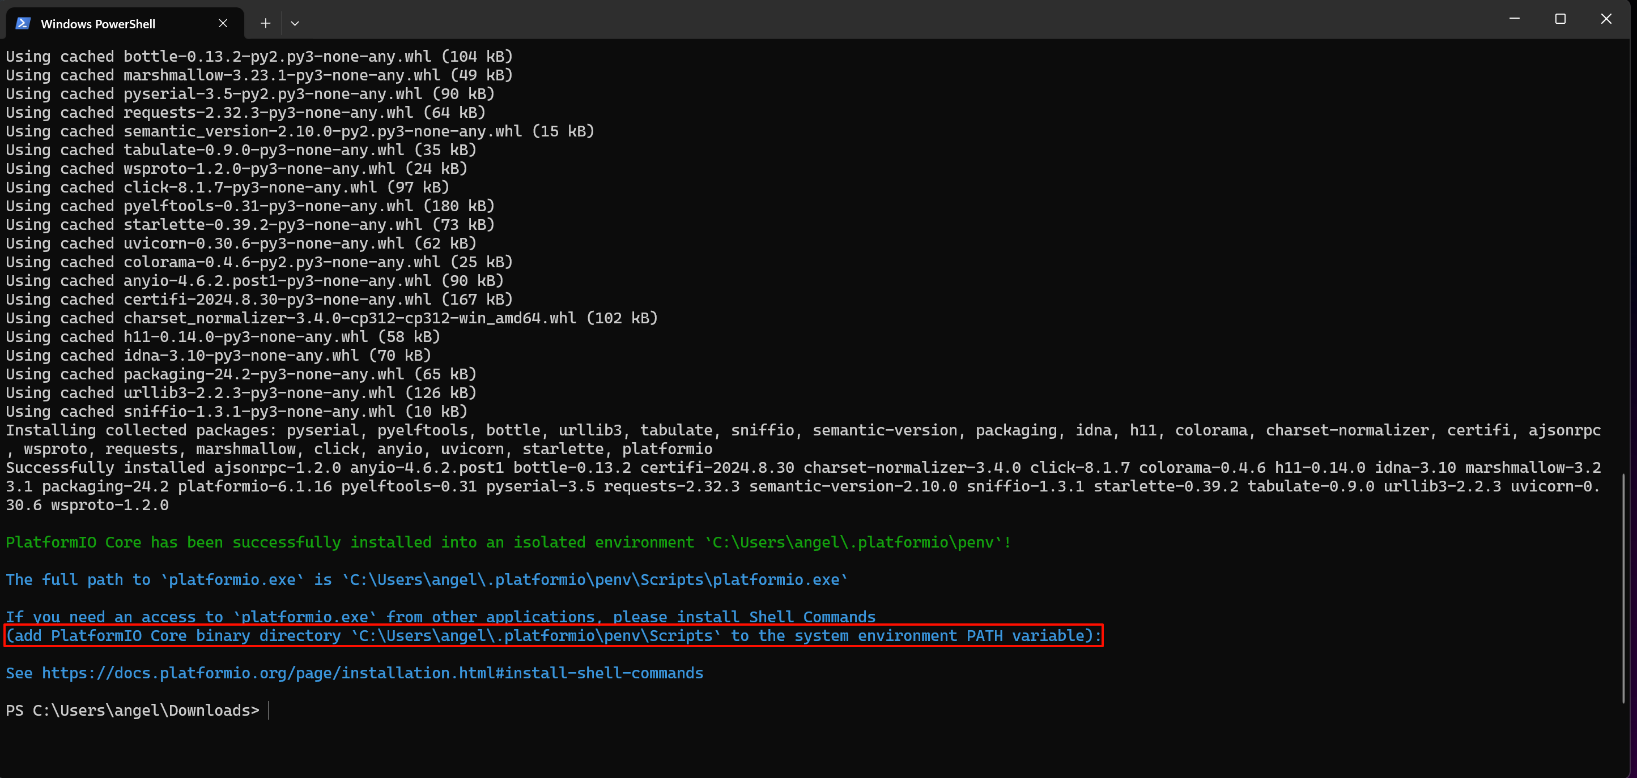Viewport: 1637px width, 778px height.
Task: Click the PowerShell icon on the tab
Action: coord(23,24)
